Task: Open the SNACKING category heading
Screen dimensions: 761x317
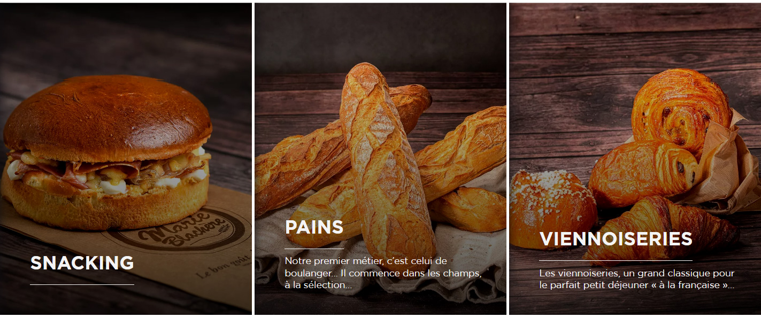Action: [82, 263]
